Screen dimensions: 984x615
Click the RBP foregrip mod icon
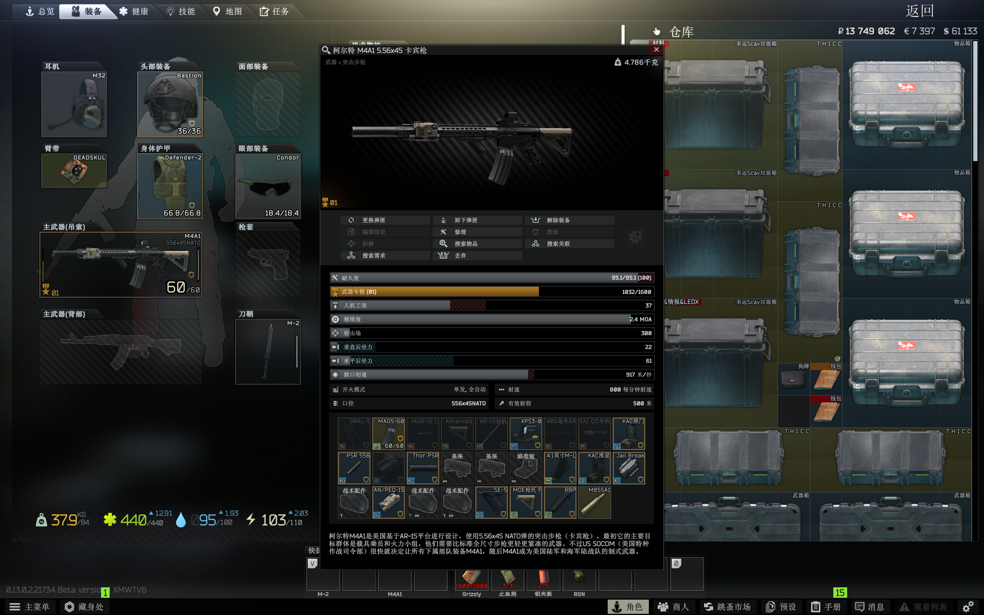[x=560, y=502]
